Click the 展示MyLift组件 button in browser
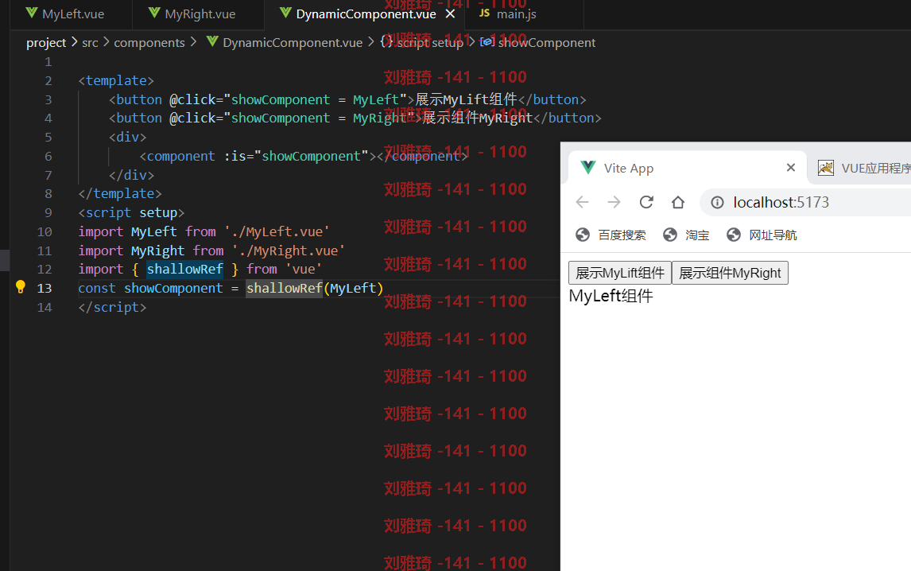Image resolution: width=911 pixels, height=571 pixels. point(620,273)
